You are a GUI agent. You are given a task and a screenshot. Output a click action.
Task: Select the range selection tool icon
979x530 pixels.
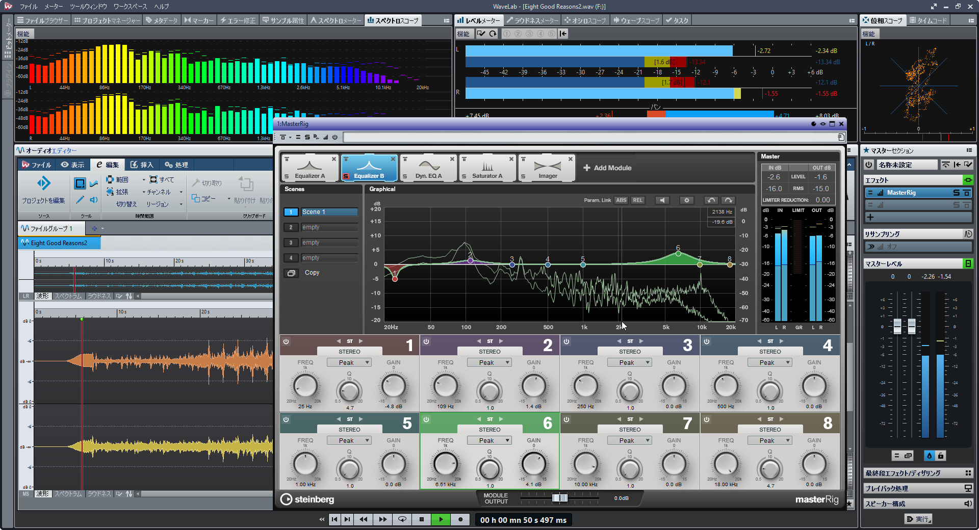point(80,183)
